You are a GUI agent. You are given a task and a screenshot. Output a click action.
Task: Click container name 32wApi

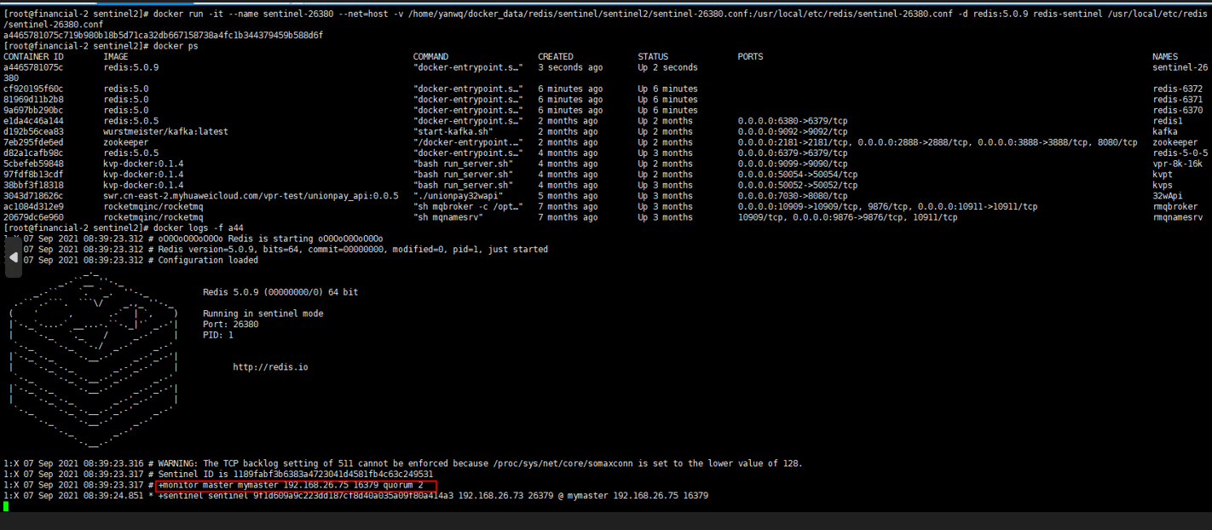(x=1168, y=196)
